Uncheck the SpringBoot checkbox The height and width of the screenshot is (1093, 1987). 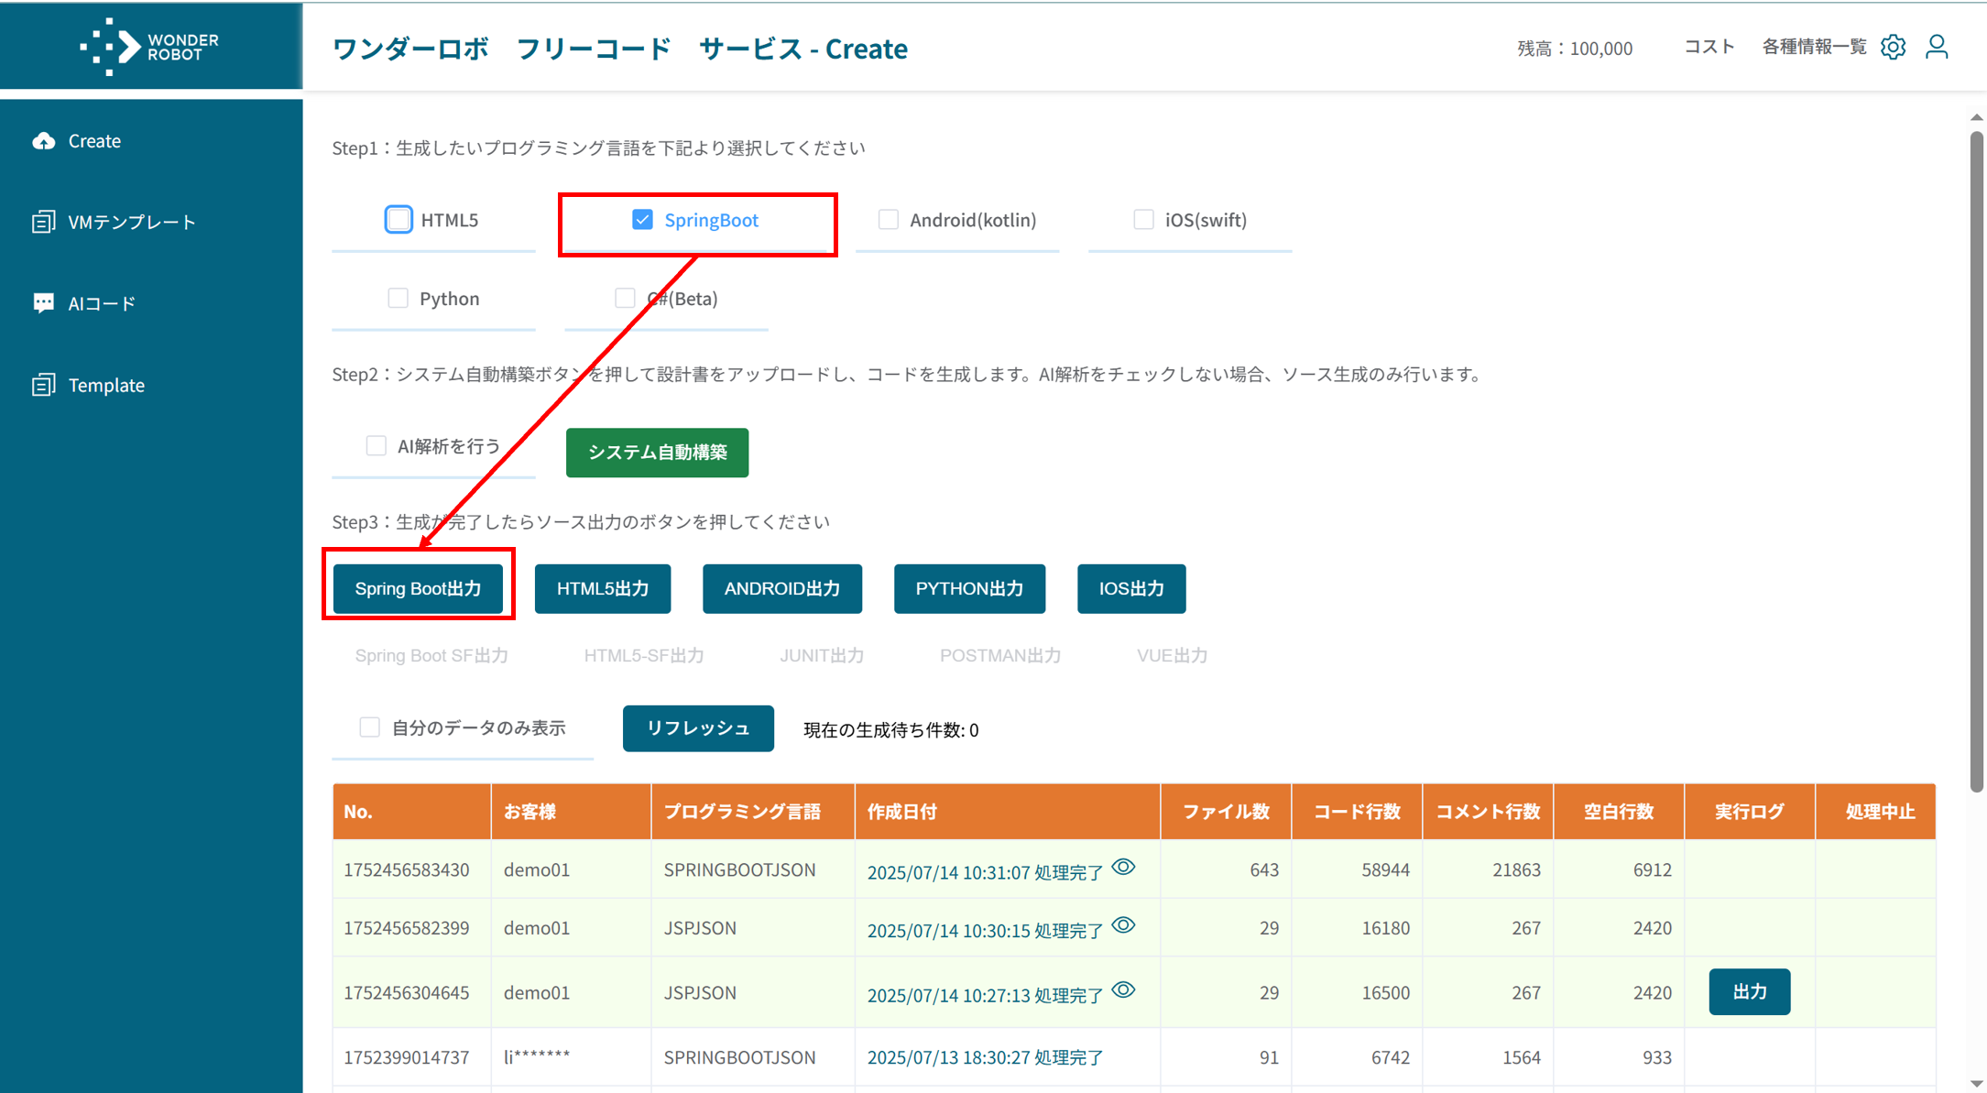click(x=642, y=220)
